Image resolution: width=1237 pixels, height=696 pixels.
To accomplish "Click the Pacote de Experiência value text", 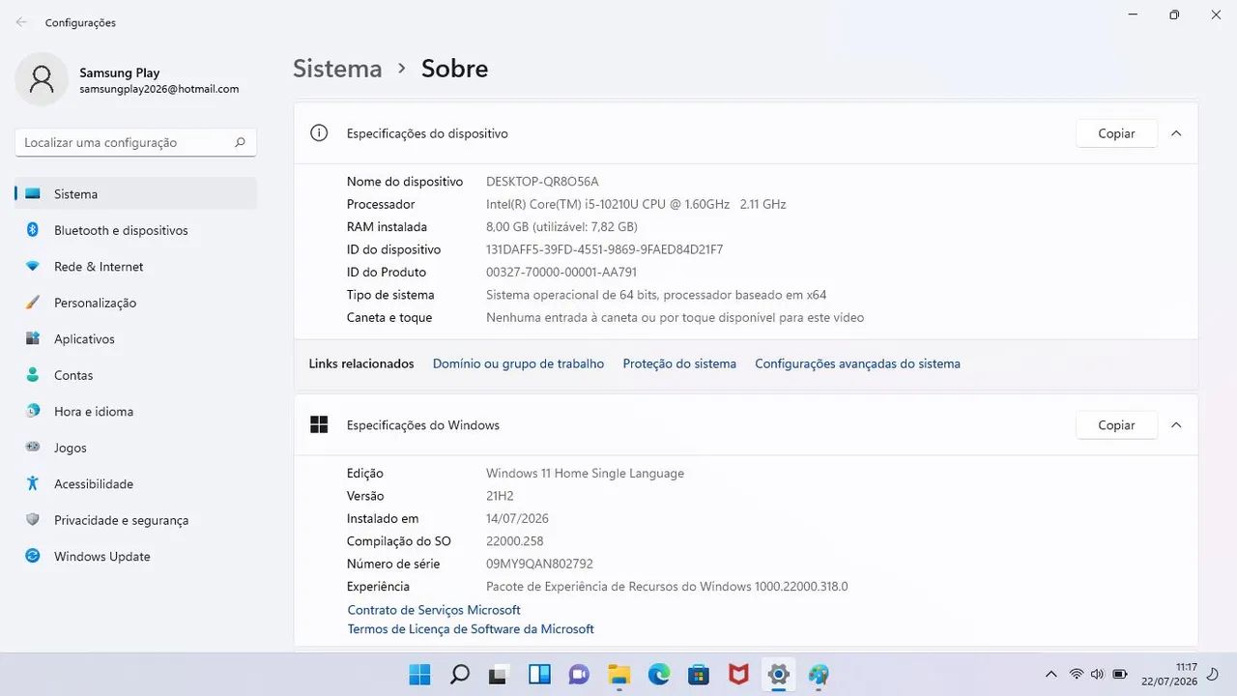I will (667, 587).
